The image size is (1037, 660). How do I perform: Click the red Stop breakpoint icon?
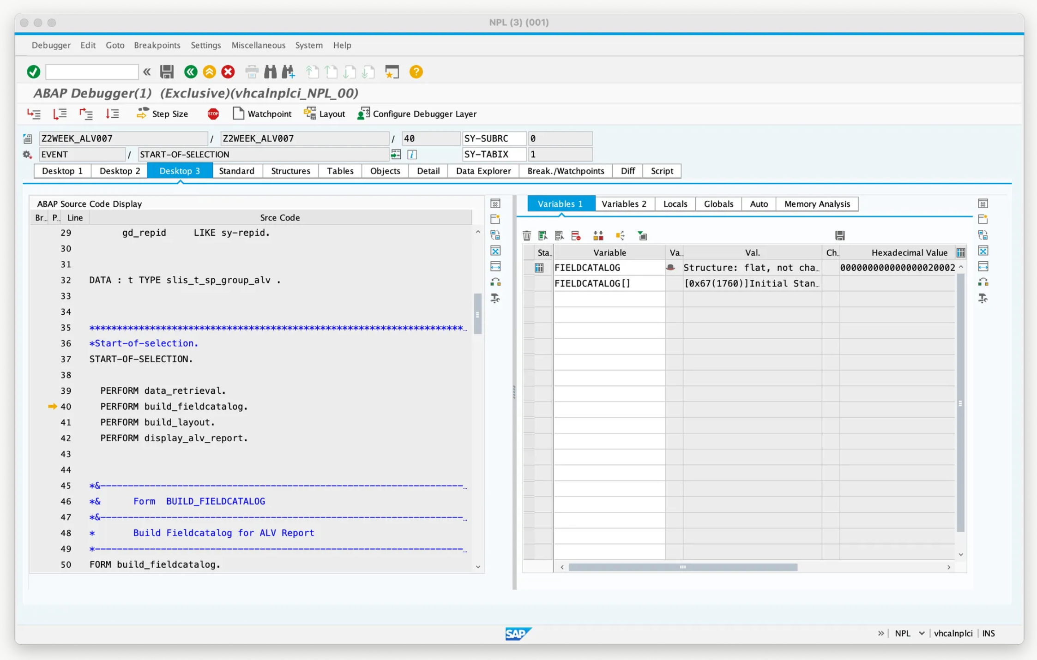[x=213, y=114]
